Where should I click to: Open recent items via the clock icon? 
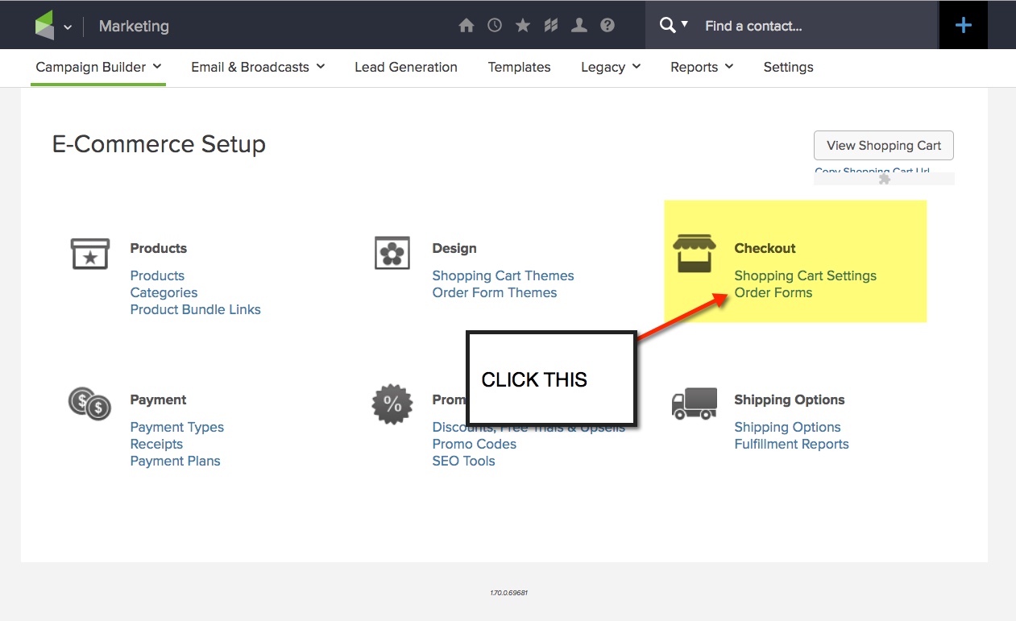point(494,25)
